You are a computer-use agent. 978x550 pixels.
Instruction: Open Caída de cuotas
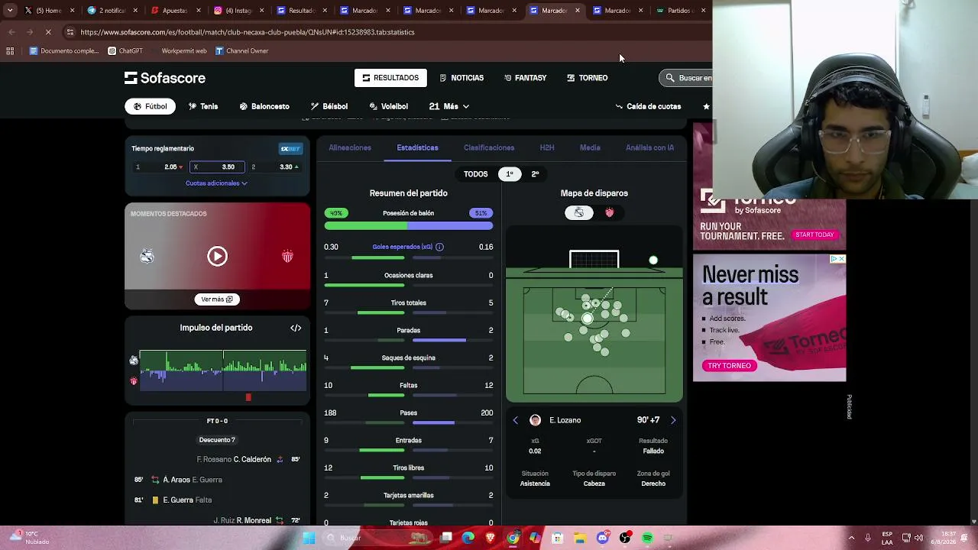tap(648, 106)
